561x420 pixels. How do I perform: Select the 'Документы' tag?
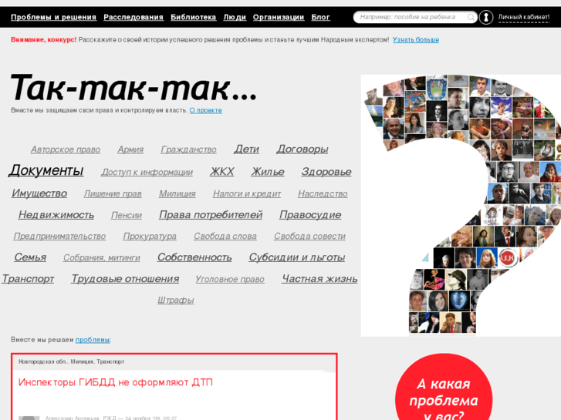click(x=46, y=170)
